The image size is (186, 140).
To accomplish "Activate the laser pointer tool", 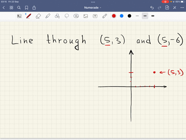I will (x=105, y=16).
